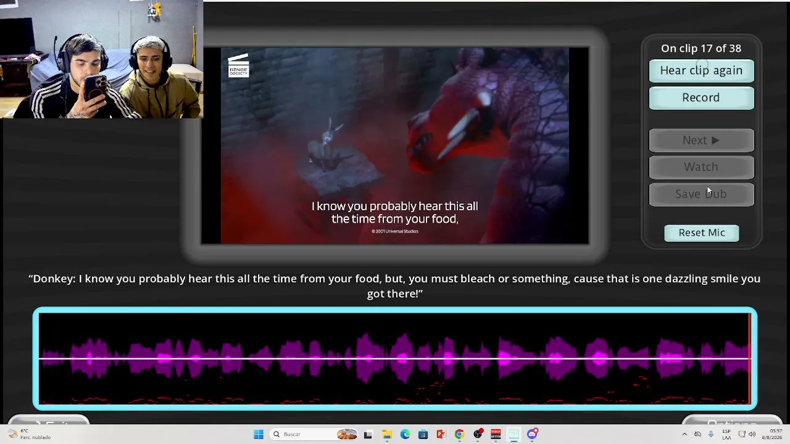Open the ESP LAA language switcher
Screen dimensions: 790x444
point(726,434)
